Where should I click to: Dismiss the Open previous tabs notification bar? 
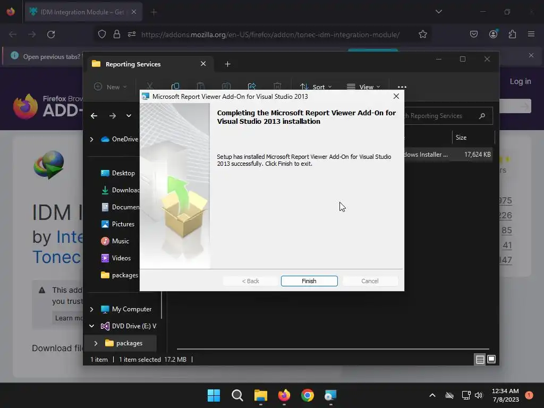[531, 55]
